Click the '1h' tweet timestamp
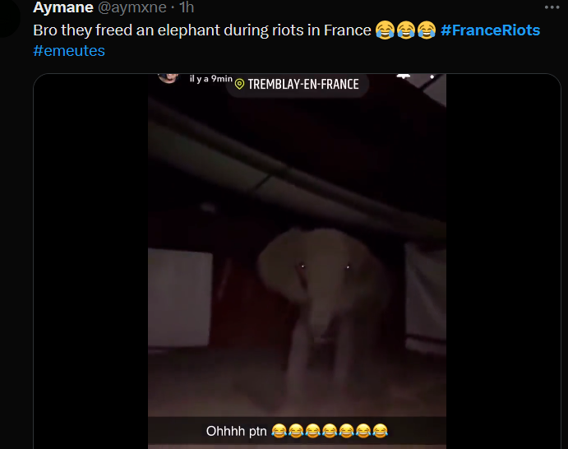This screenshot has width=568, height=449. (x=187, y=7)
